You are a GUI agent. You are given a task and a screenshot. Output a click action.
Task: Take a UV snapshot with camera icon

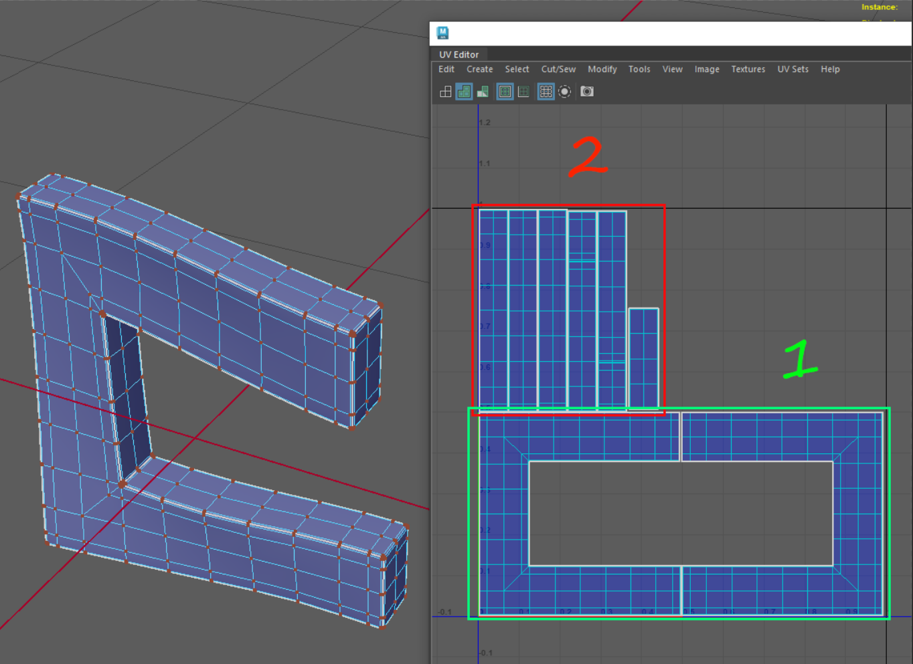587,92
